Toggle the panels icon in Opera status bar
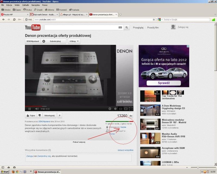The image size is (217, 174). [3, 167]
